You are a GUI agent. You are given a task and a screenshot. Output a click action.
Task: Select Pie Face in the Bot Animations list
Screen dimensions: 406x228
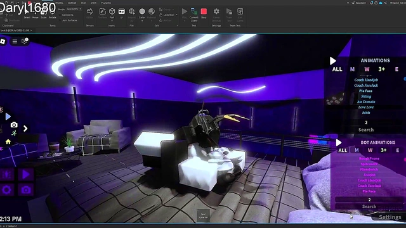[x=369, y=191]
